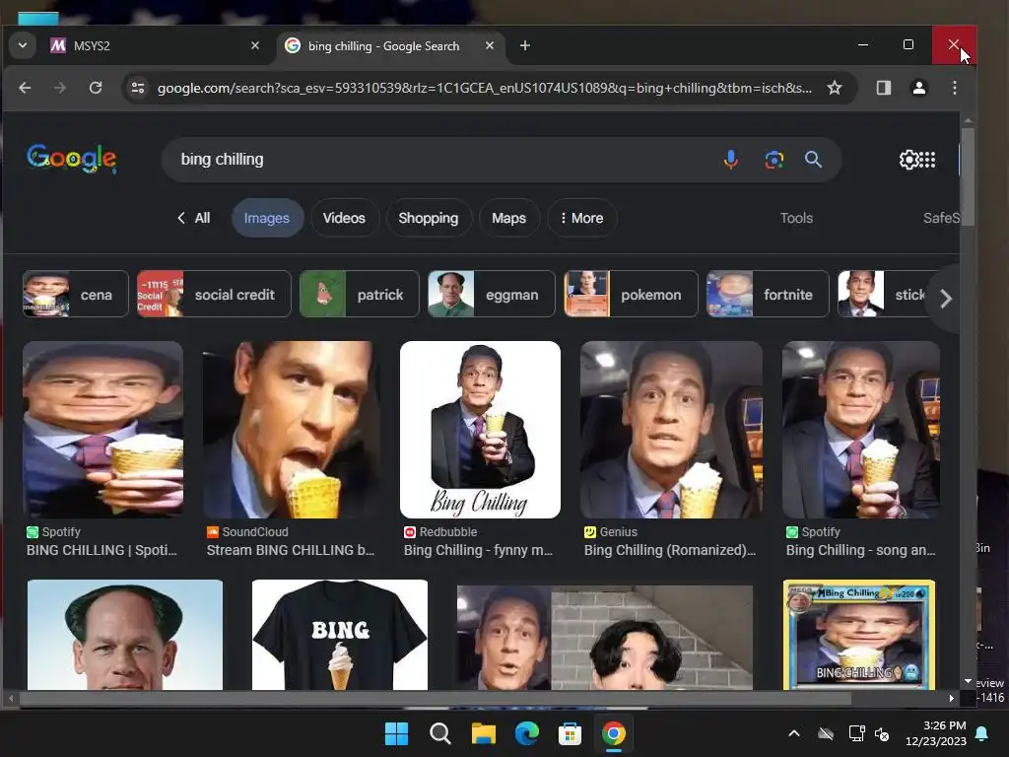Open Windows taskbar Search
Viewport: 1009px width, 757px height.
point(440,733)
